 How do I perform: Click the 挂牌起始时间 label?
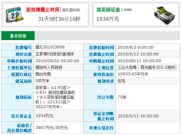point(102,47)
